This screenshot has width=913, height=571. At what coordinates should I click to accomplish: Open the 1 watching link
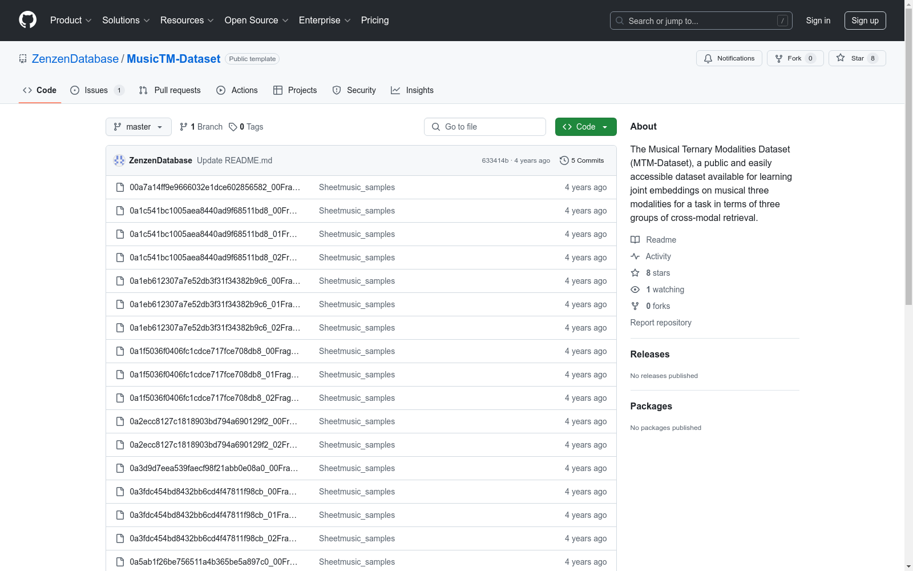[x=664, y=289]
